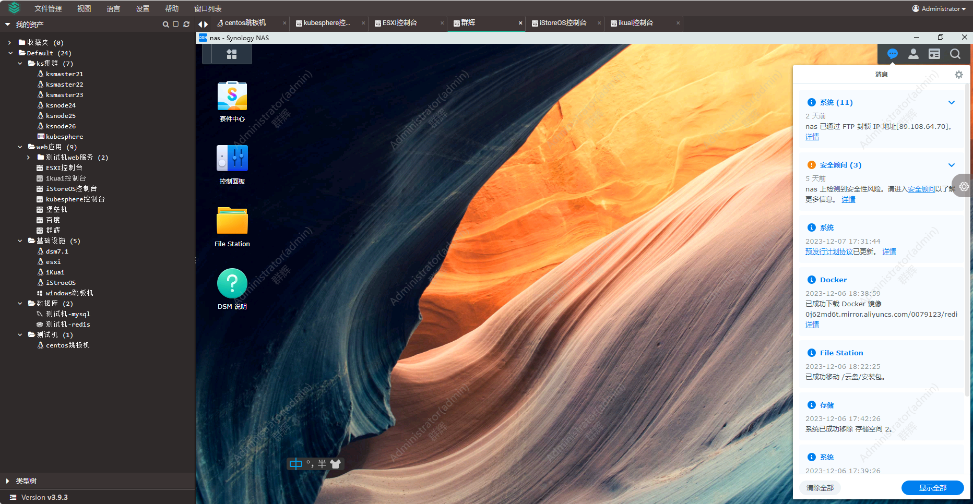973x504 pixels.
Task: Click the IME Chinese mode 中 icon
Action: click(x=296, y=464)
